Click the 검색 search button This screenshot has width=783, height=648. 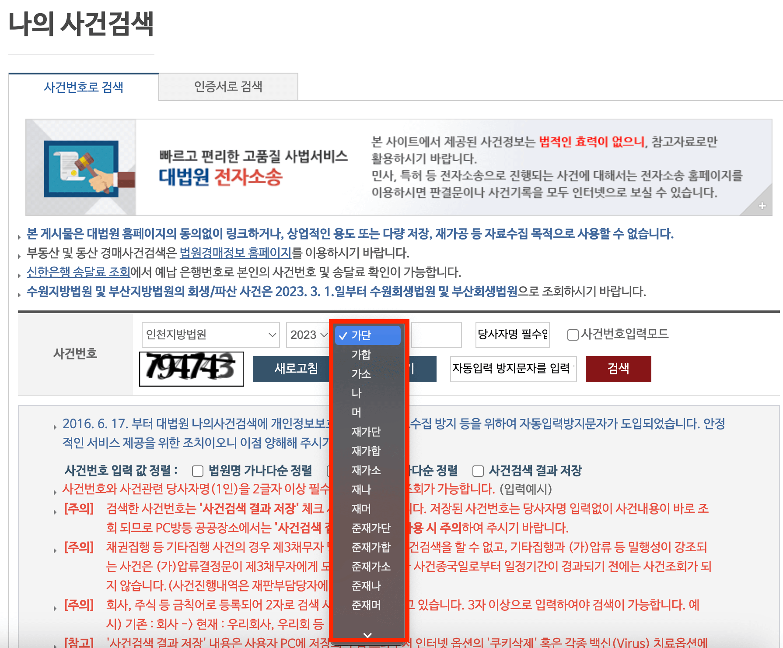618,369
